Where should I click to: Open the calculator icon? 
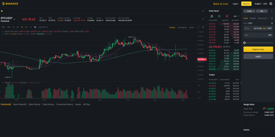(272, 23)
